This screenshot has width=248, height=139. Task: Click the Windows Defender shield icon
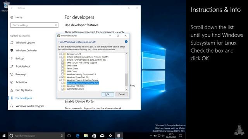12,51
